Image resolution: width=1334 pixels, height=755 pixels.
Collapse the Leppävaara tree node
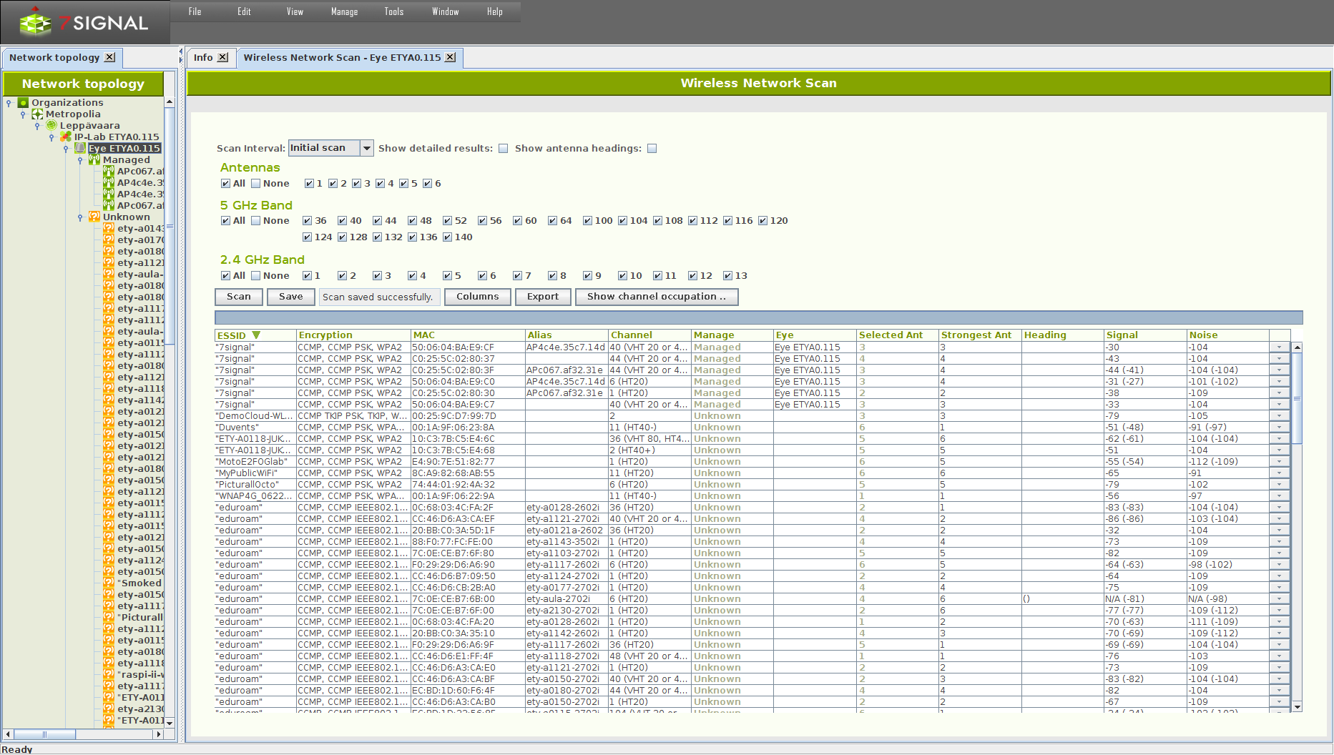click(37, 126)
